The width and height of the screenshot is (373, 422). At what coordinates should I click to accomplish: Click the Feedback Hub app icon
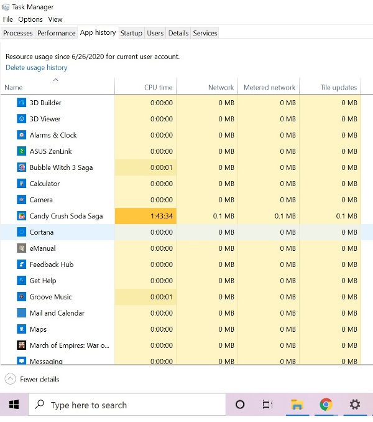click(x=22, y=264)
